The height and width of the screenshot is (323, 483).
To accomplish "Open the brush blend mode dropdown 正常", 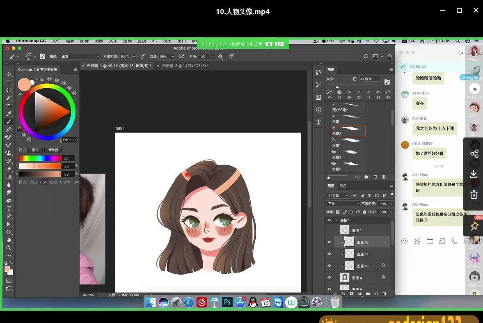I will pos(80,57).
